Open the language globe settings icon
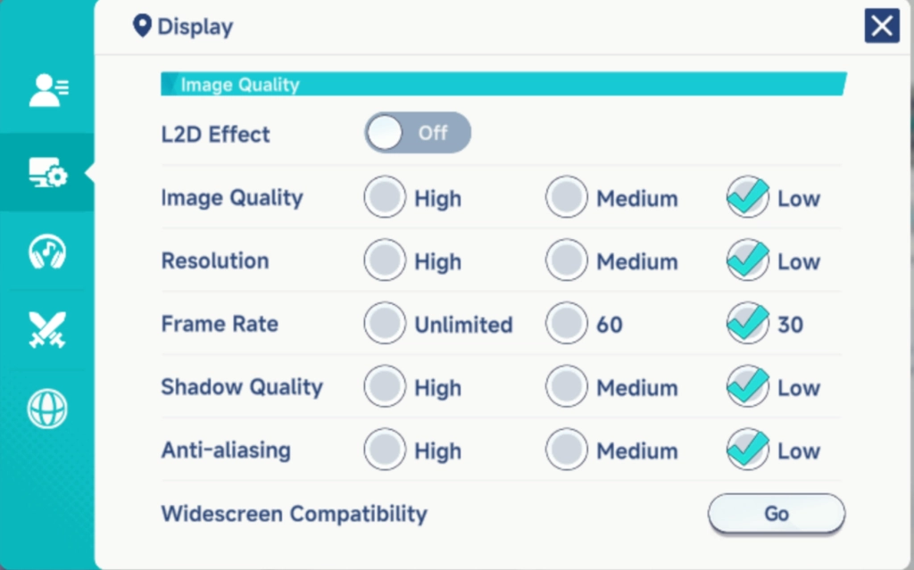 [x=48, y=409]
